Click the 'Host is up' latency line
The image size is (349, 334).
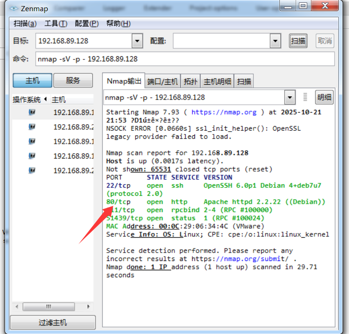pos(165,161)
